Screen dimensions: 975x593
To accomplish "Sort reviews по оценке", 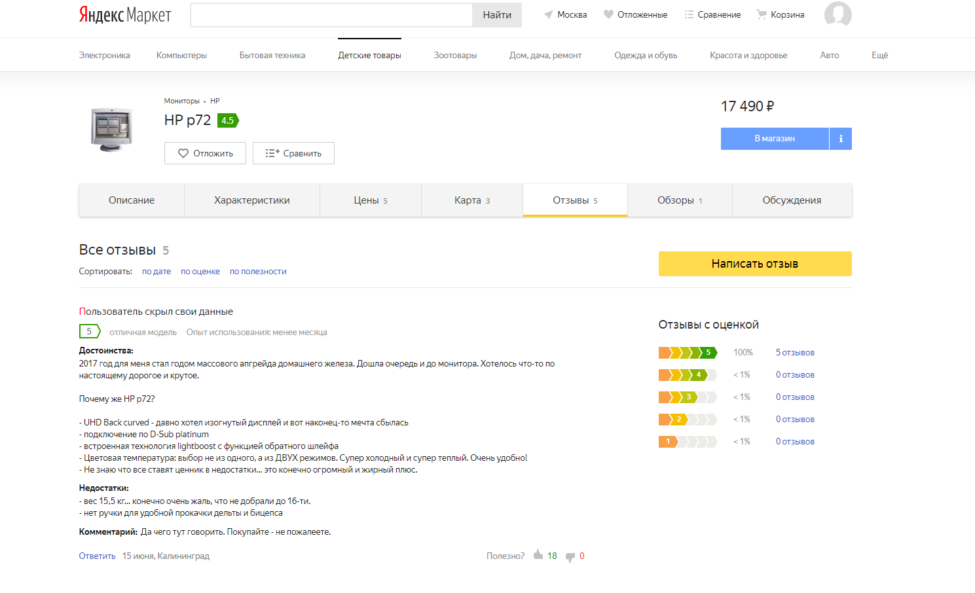I will tap(200, 271).
